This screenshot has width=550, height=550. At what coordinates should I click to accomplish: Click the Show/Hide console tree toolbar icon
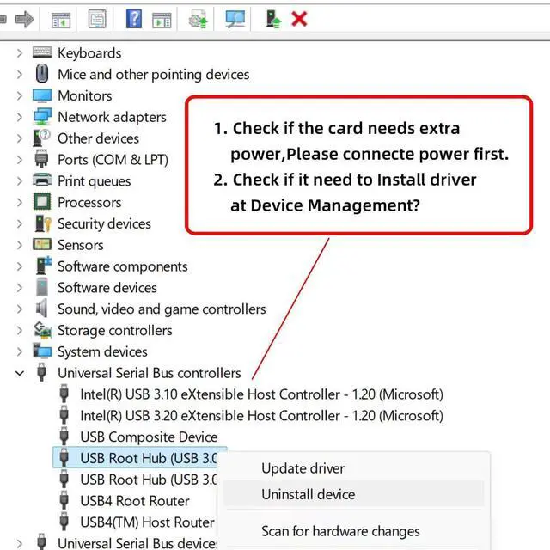tap(61, 18)
